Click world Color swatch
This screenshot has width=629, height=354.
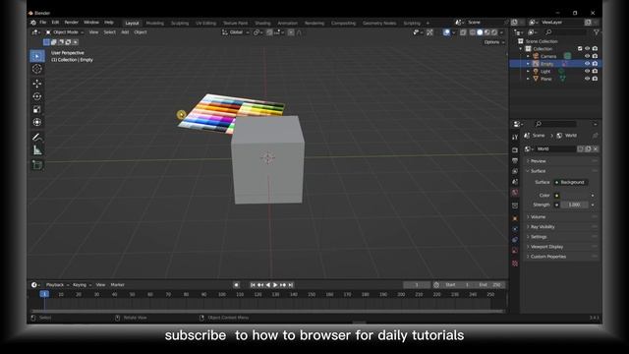(x=574, y=196)
